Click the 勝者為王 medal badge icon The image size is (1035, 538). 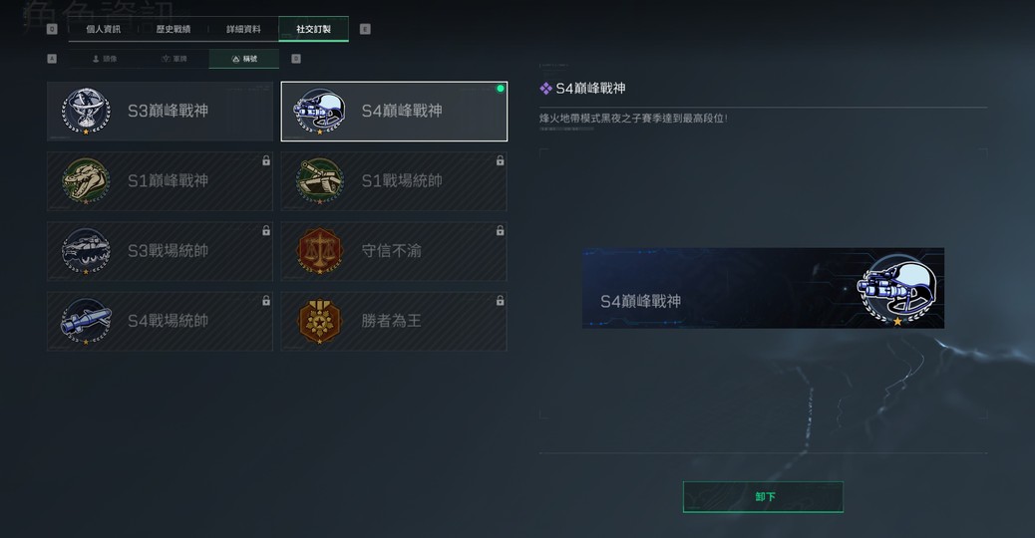click(319, 321)
